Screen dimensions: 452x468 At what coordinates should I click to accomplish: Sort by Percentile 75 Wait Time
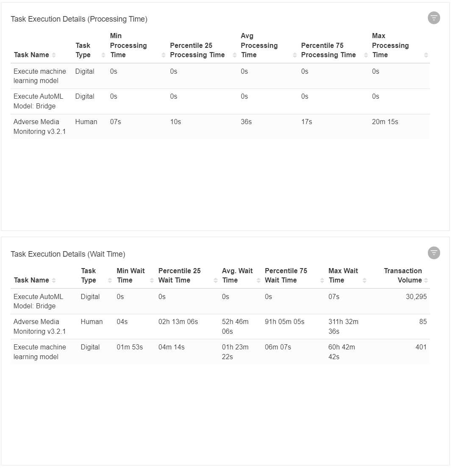pos(322,280)
